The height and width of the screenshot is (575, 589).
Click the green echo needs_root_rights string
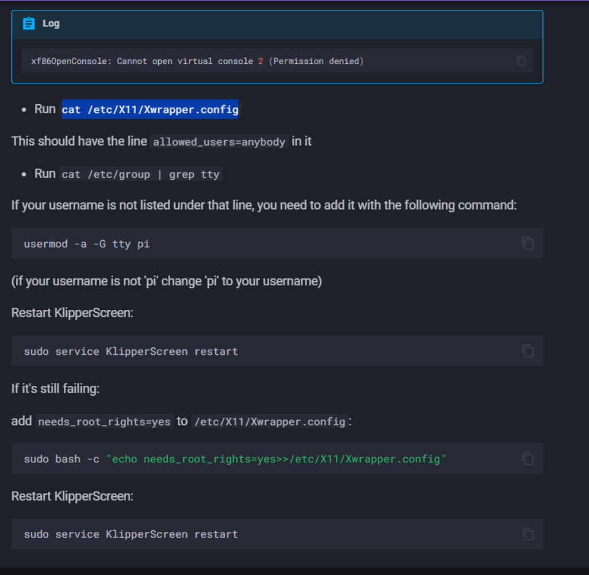(x=276, y=459)
